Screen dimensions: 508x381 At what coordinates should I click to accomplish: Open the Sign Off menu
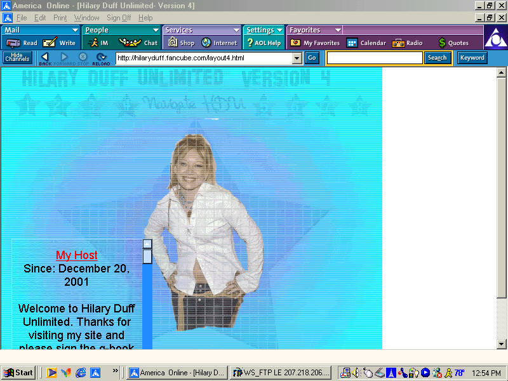click(x=119, y=18)
